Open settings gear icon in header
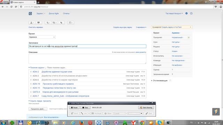The height and width of the screenshot is (125, 223). 186,13
